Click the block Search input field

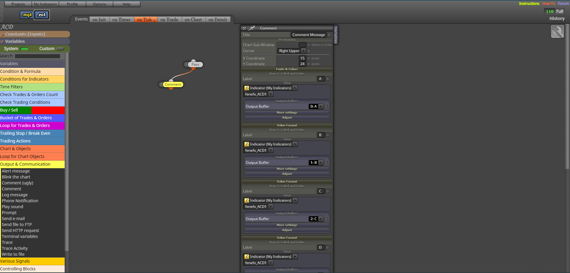(x=38, y=56)
